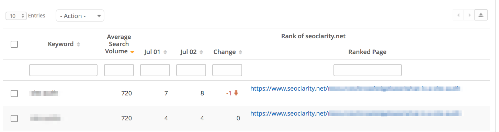
Task: Change the entries-per-page stepper
Action: click(x=16, y=16)
